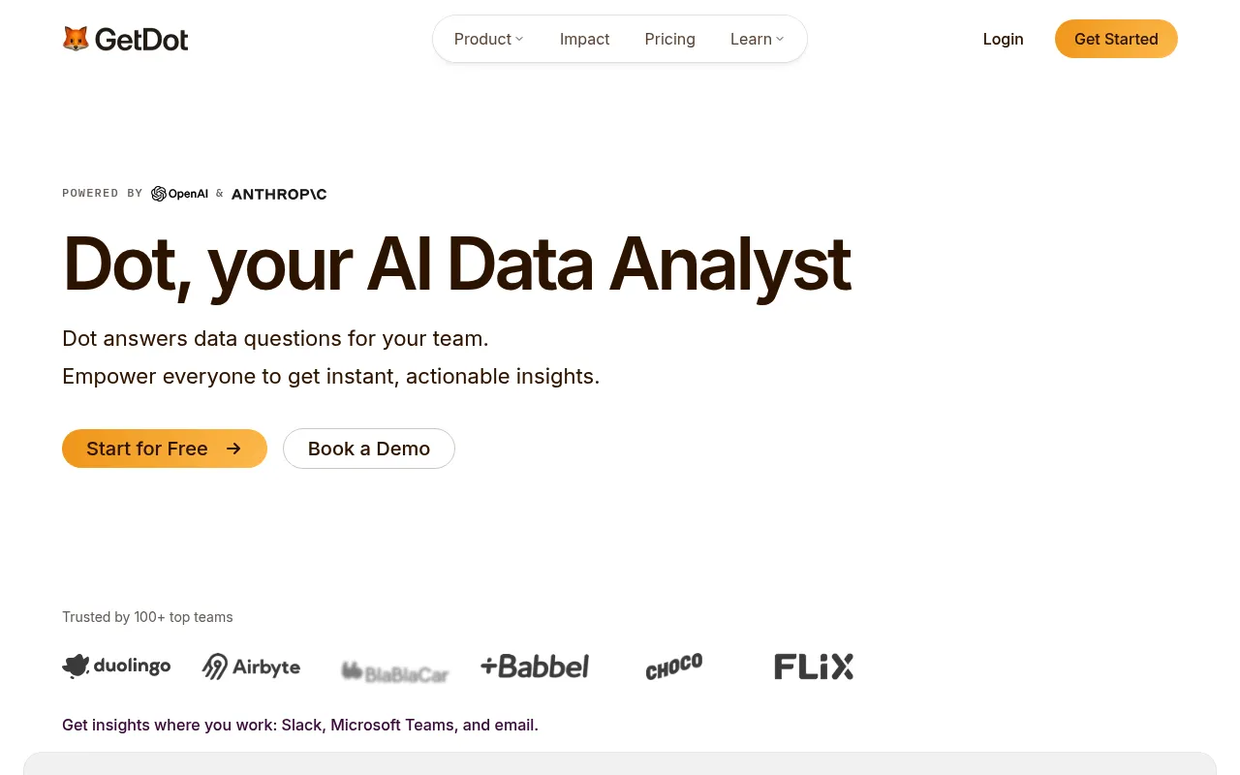
Task: Click the Babbel logo
Action: coord(535,666)
